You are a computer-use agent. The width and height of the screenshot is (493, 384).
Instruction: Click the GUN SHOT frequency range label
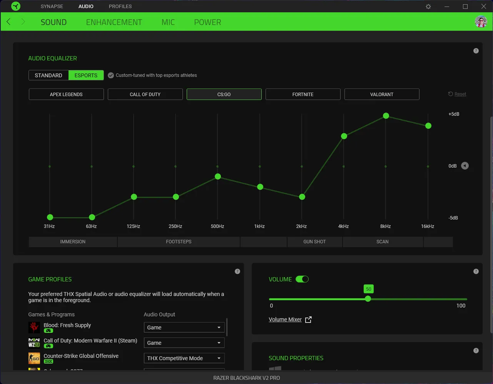click(315, 242)
